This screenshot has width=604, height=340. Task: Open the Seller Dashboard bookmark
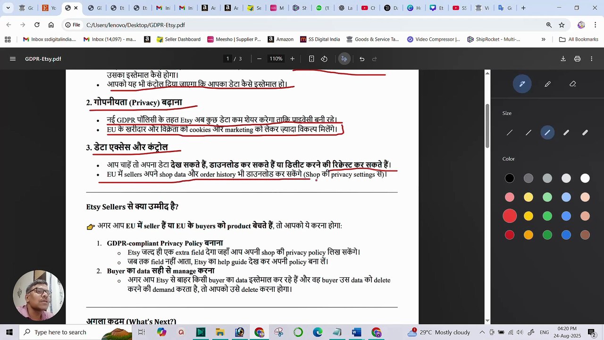[178, 40]
